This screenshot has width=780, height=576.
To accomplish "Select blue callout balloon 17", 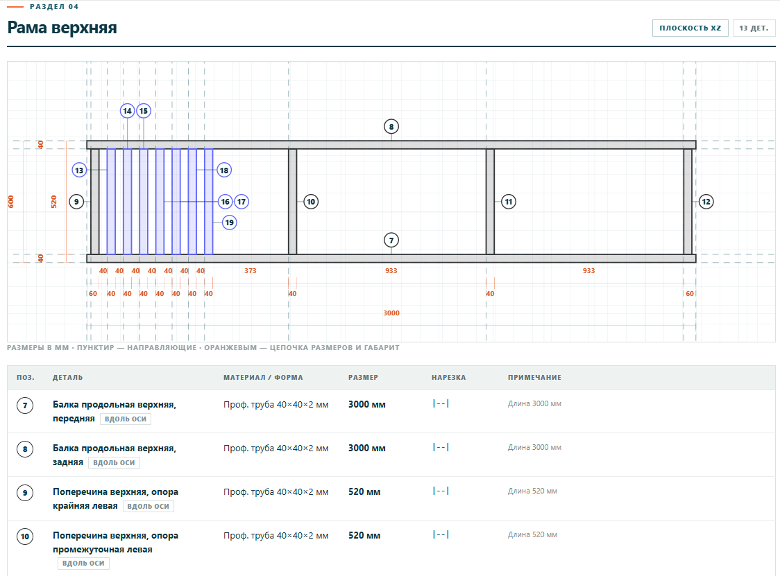I will click(x=241, y=202).
